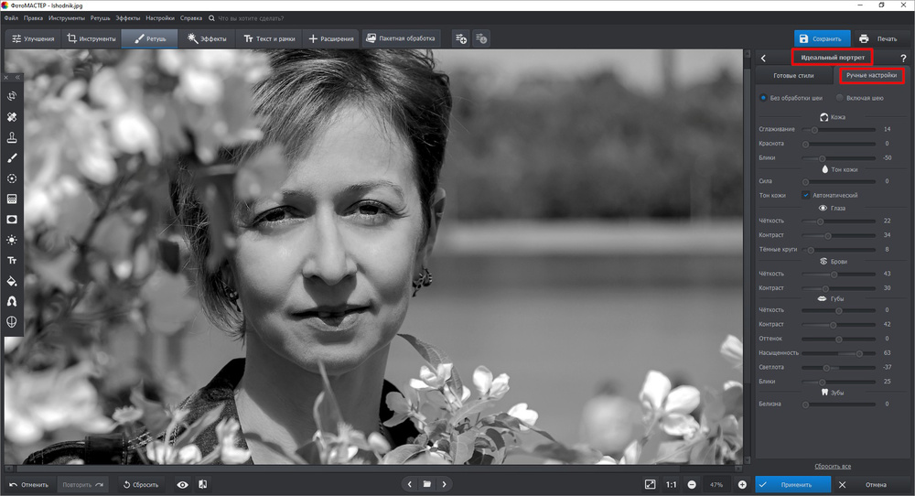Viewport: 915px width, 496px height.
Task: Toggle the eye preview icon in bottom bar
Action: (x=182, y=484)
